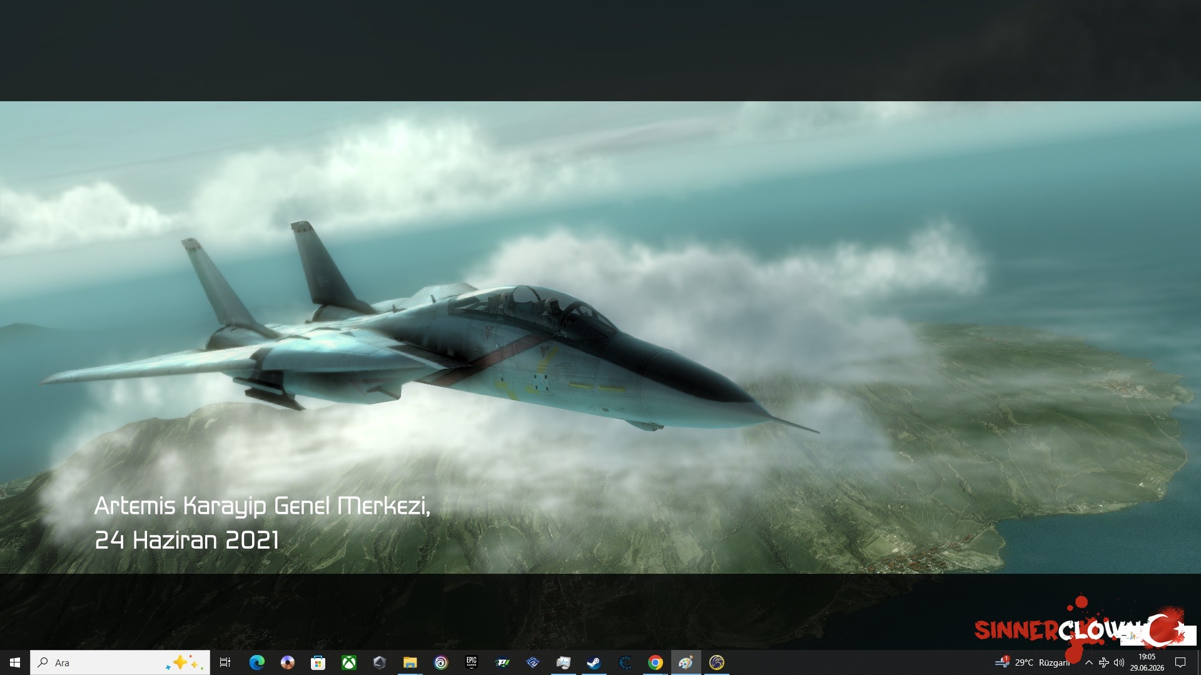Launch Google Chrome from the taskbar
This screenshot has width=1201, height=675.
(656, 662)
